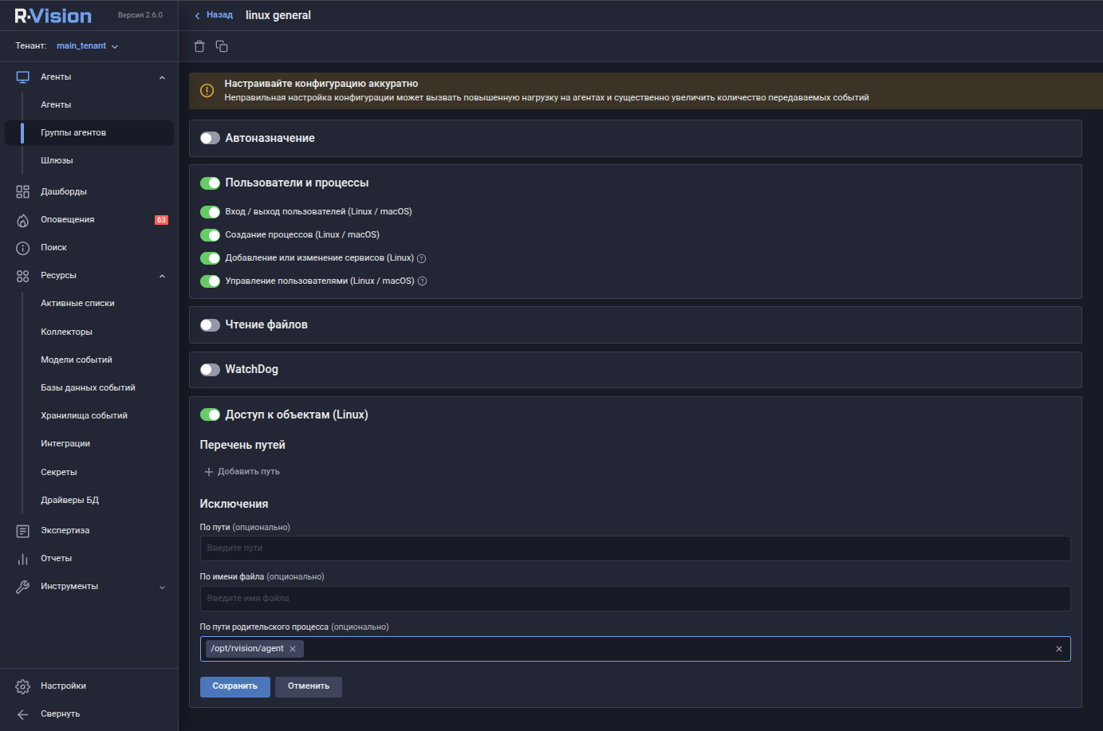Click the duplicate configuration icon
1103x731 pixels.
coord(221,45)
